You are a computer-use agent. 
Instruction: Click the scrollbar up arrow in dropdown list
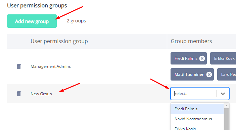226,106
